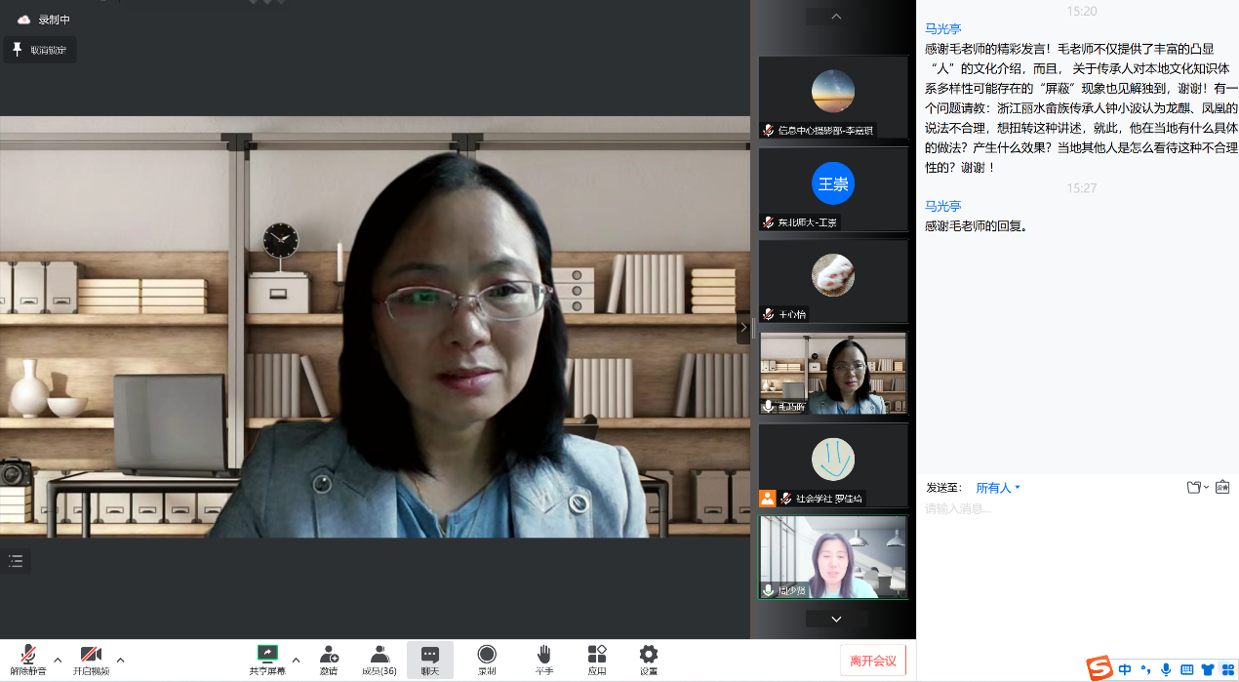The image size is (1239, 682).
Task: Open the apps (应用) menu
Action: 597,660
